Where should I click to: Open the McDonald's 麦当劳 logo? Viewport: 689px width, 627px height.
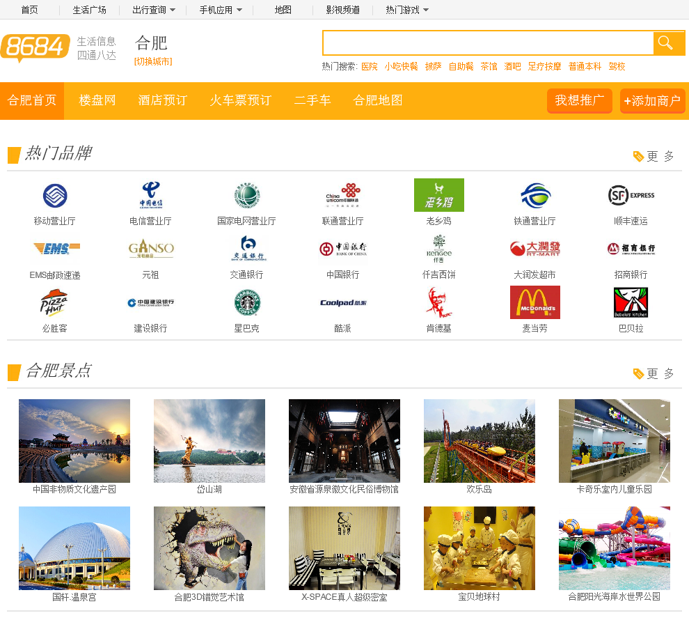tap(534, 303)
